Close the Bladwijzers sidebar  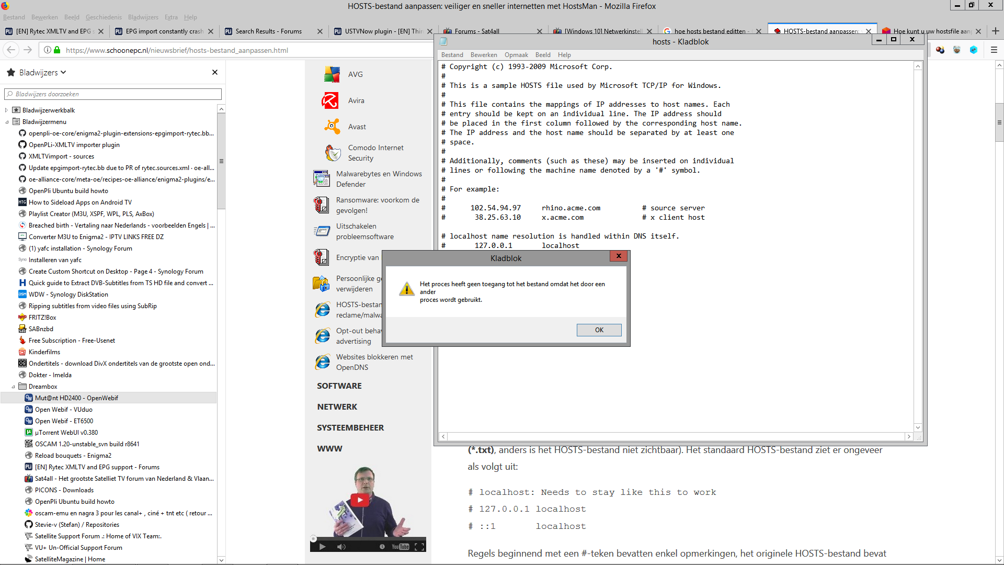214,72
